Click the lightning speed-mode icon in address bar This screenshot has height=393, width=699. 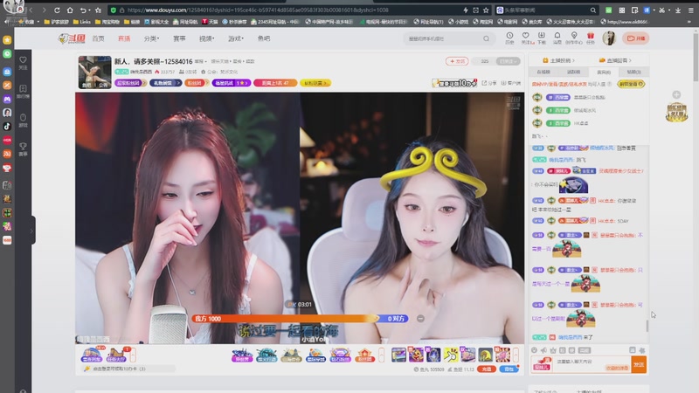466,10
